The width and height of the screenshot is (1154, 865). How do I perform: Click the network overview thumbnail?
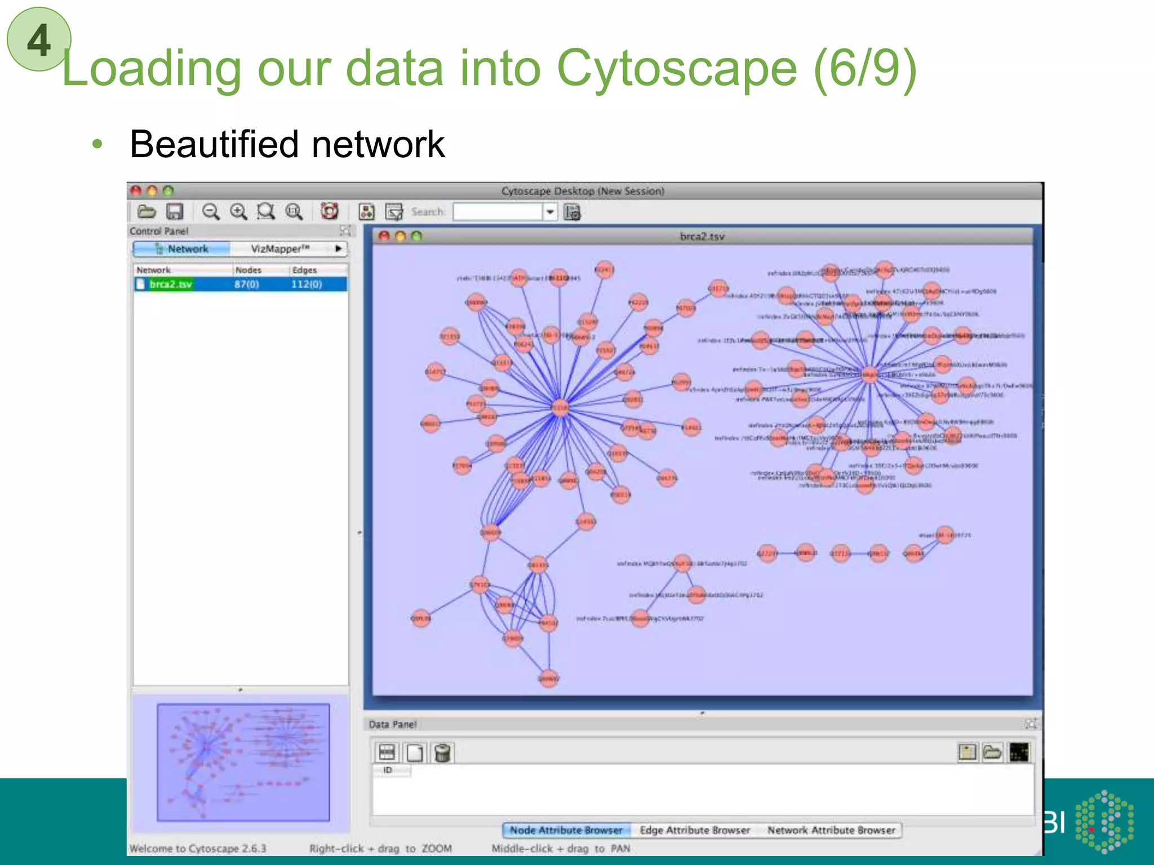[x=243, y=763]
